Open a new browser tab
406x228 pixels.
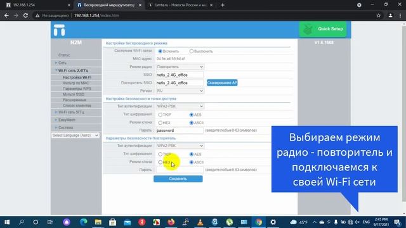pyautogui.click(x=223, y=5)
